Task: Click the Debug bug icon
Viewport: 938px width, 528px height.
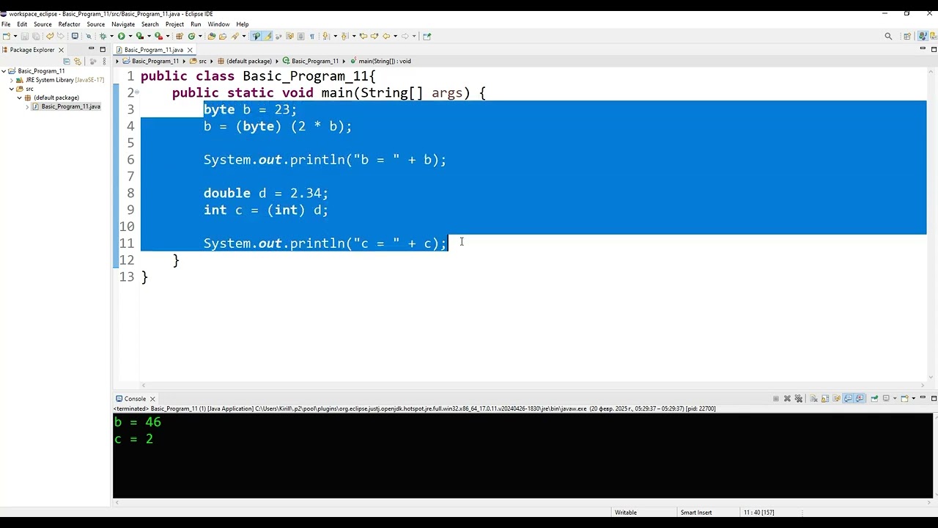Action: (103, 36)
